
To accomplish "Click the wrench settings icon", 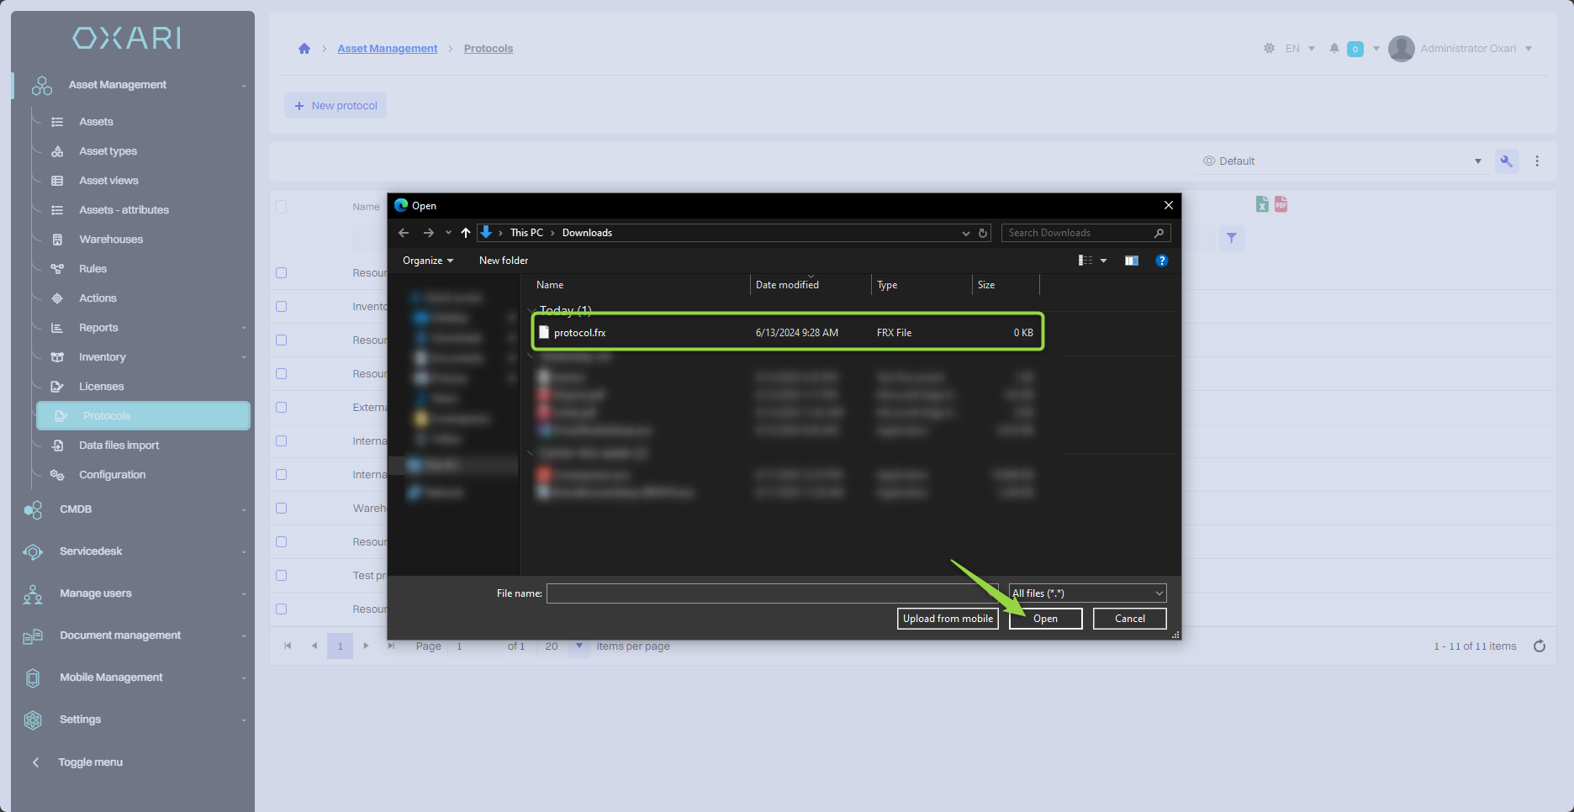I will pyautogui.click(x=1506, y=161).
